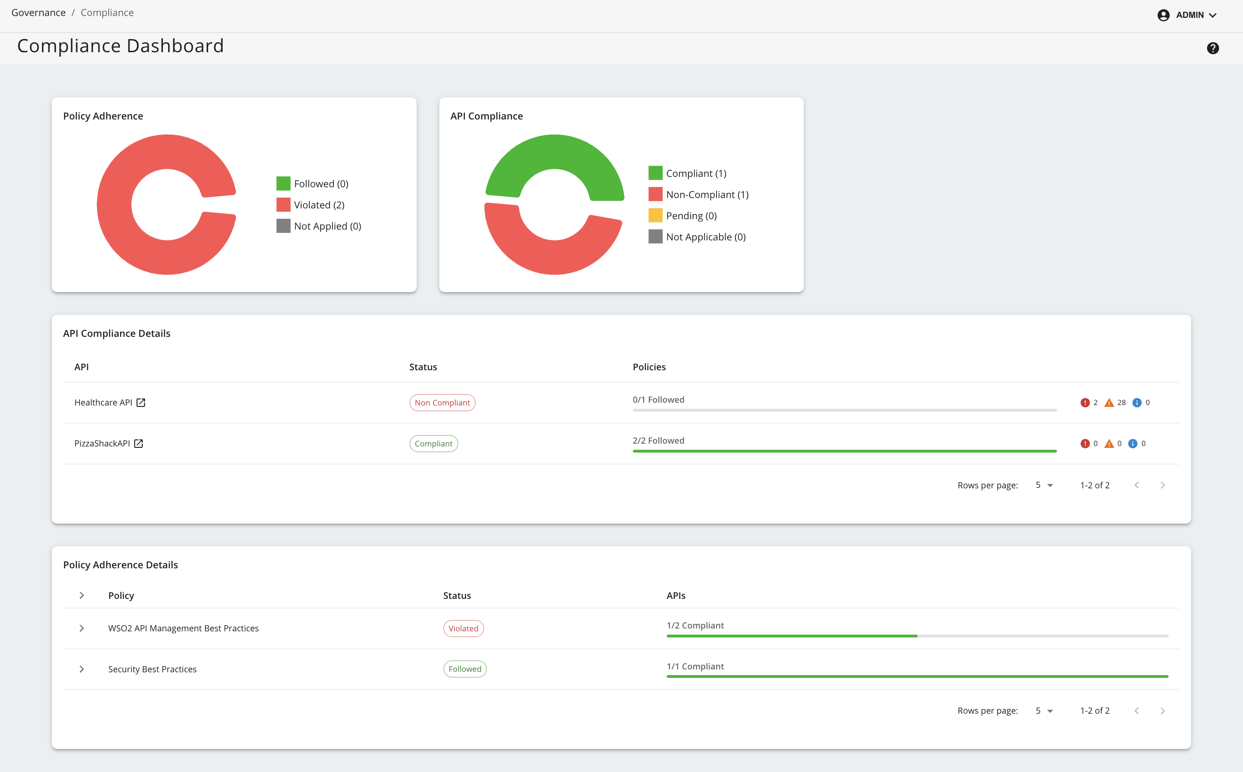
Task: Click the help question mark icon
Action: coord(1212,48)
